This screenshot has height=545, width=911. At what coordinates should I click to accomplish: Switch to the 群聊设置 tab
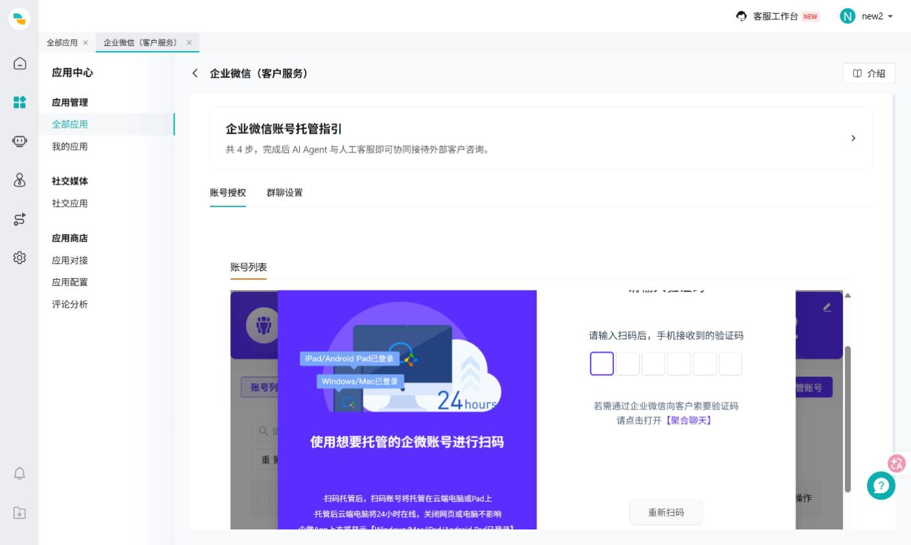285,193
